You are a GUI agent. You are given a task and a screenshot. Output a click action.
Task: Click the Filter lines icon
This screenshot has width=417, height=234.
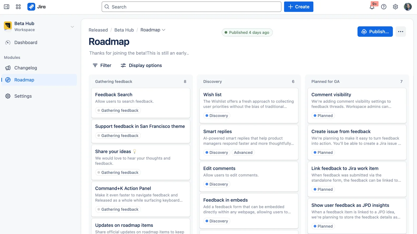[95, 65]
